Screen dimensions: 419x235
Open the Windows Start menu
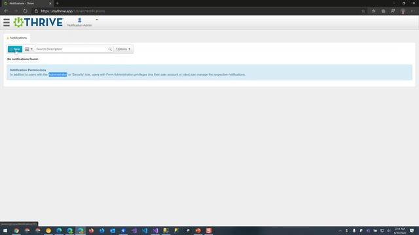pos(5,230)
